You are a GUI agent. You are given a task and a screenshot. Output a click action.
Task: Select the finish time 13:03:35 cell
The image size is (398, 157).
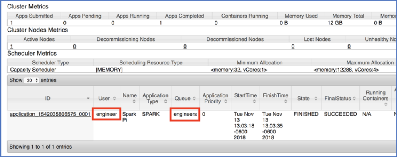click(273, 126)
